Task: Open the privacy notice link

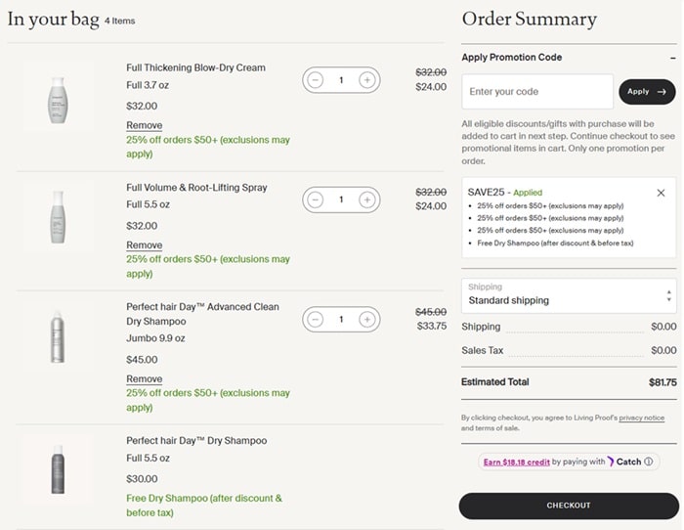Action: pyautogui.click(x=641, y=418)
